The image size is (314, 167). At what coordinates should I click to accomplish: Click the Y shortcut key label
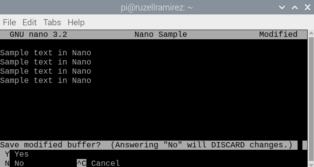point(7,154)
